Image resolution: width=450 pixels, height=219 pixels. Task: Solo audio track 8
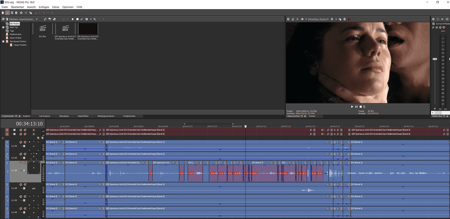[25, 142]
